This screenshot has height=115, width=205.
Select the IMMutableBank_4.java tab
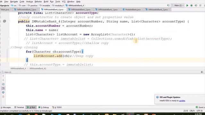coord(53,10)
